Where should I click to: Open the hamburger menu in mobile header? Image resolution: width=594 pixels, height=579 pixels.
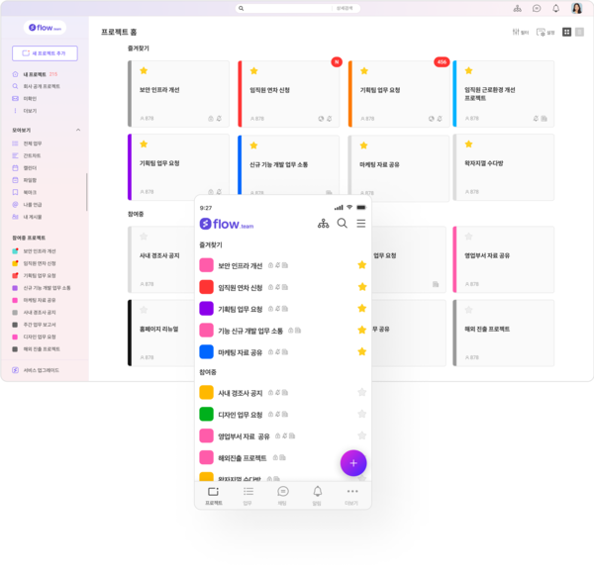pyautogui.click(x=361, y=224)
